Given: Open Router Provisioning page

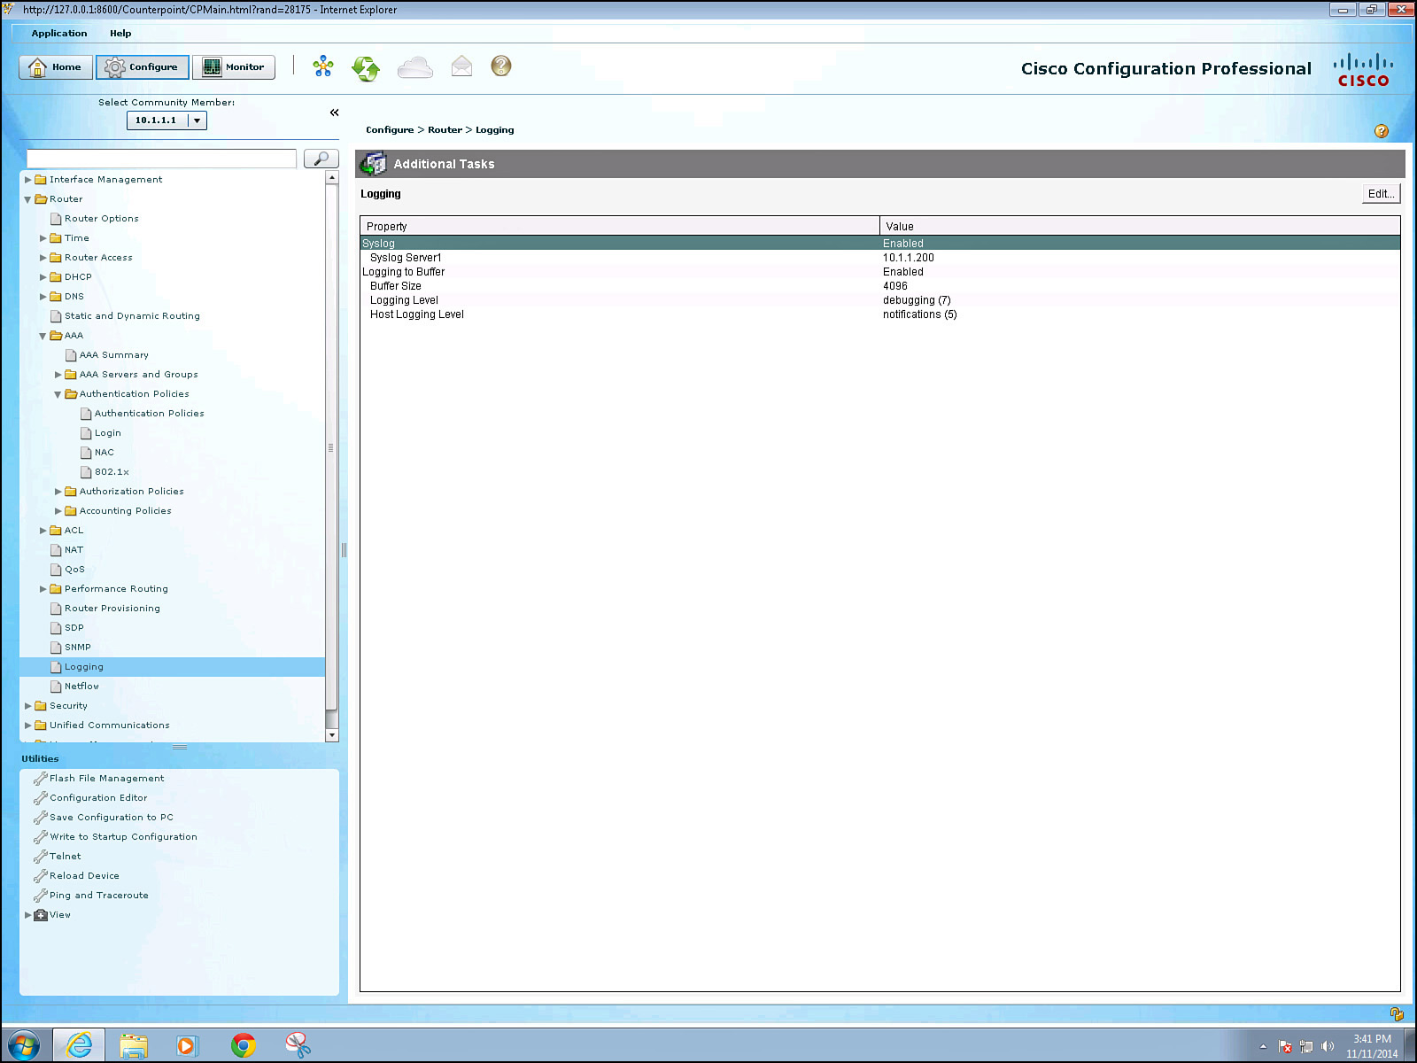Looking at the screenshot, I should [x=112, y=609].
